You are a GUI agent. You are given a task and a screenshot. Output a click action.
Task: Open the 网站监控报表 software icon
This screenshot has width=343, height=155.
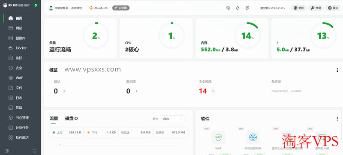pos(253,137)
